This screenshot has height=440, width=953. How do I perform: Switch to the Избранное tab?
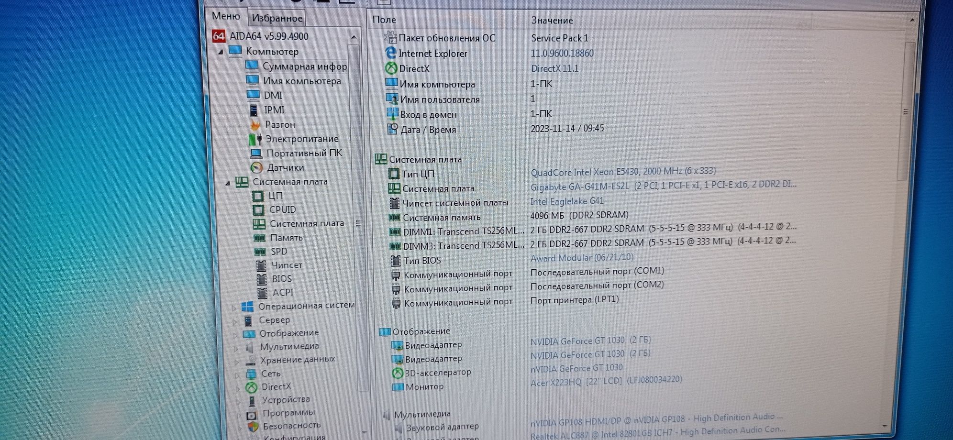pyautogui.click(x=277, y=18)
